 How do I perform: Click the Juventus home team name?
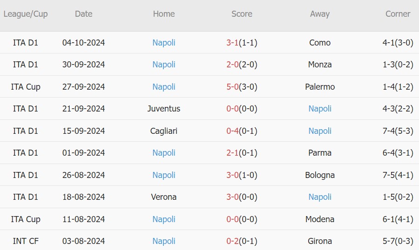[164, 109]
